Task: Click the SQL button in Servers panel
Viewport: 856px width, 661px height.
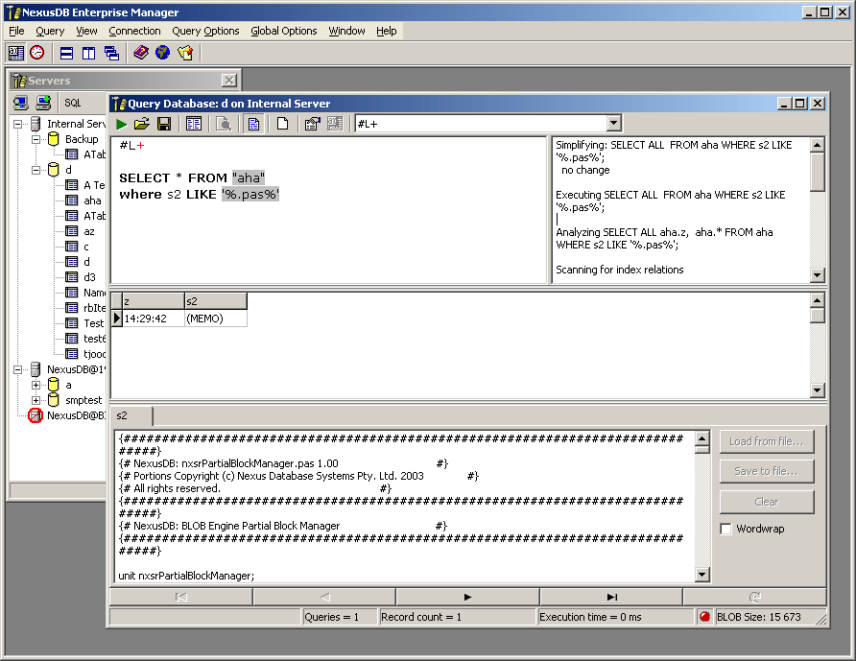Action: [x=73, y=103]
